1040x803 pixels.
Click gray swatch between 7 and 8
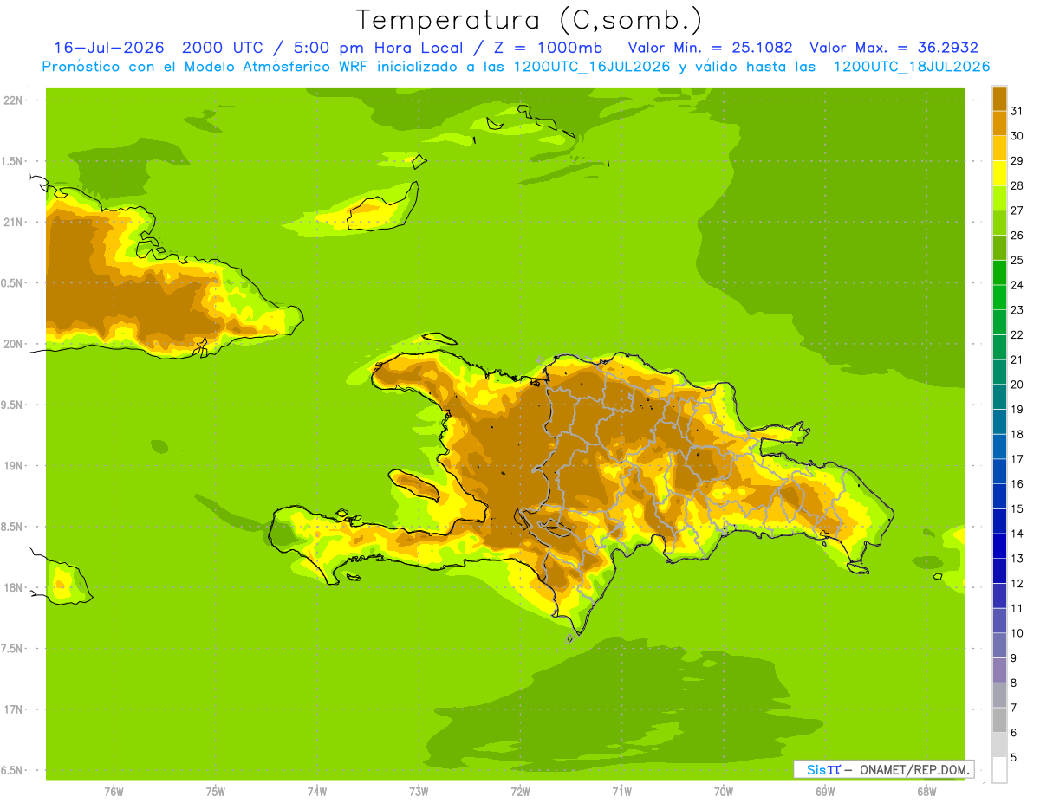click(999, 695)
